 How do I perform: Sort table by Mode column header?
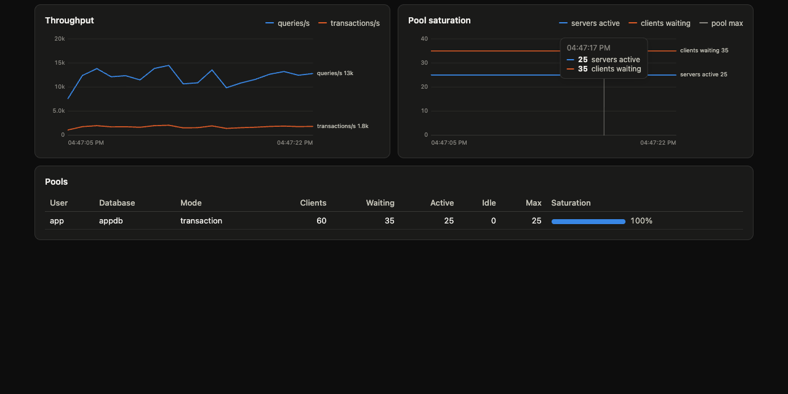pos(191,203)
